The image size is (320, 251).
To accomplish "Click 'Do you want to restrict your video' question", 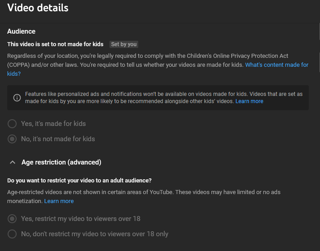I will tap(79, 181).
